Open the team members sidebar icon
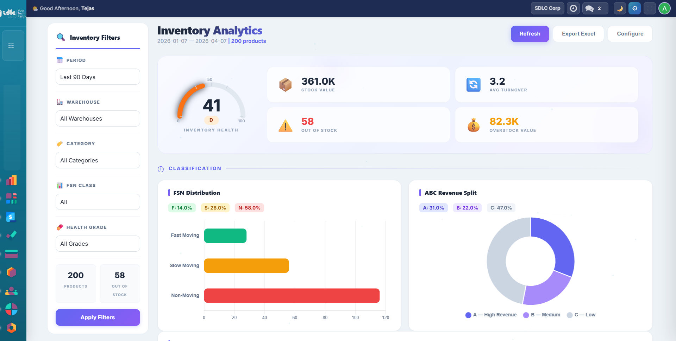The height and width of the screenshot is (341, 676). coord(12,291)
